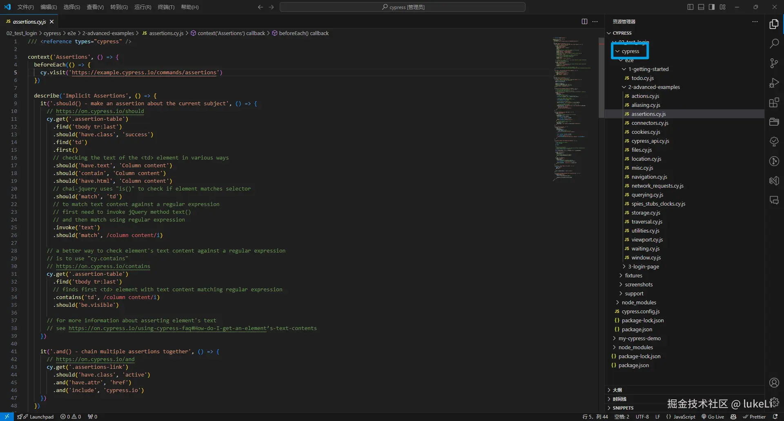
Task: Click the split editor icon
Action: coord(584,22)
